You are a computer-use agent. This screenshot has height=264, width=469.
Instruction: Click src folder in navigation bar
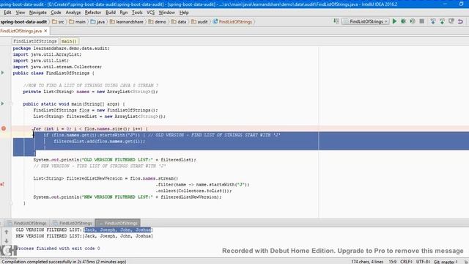coord(58,21)
